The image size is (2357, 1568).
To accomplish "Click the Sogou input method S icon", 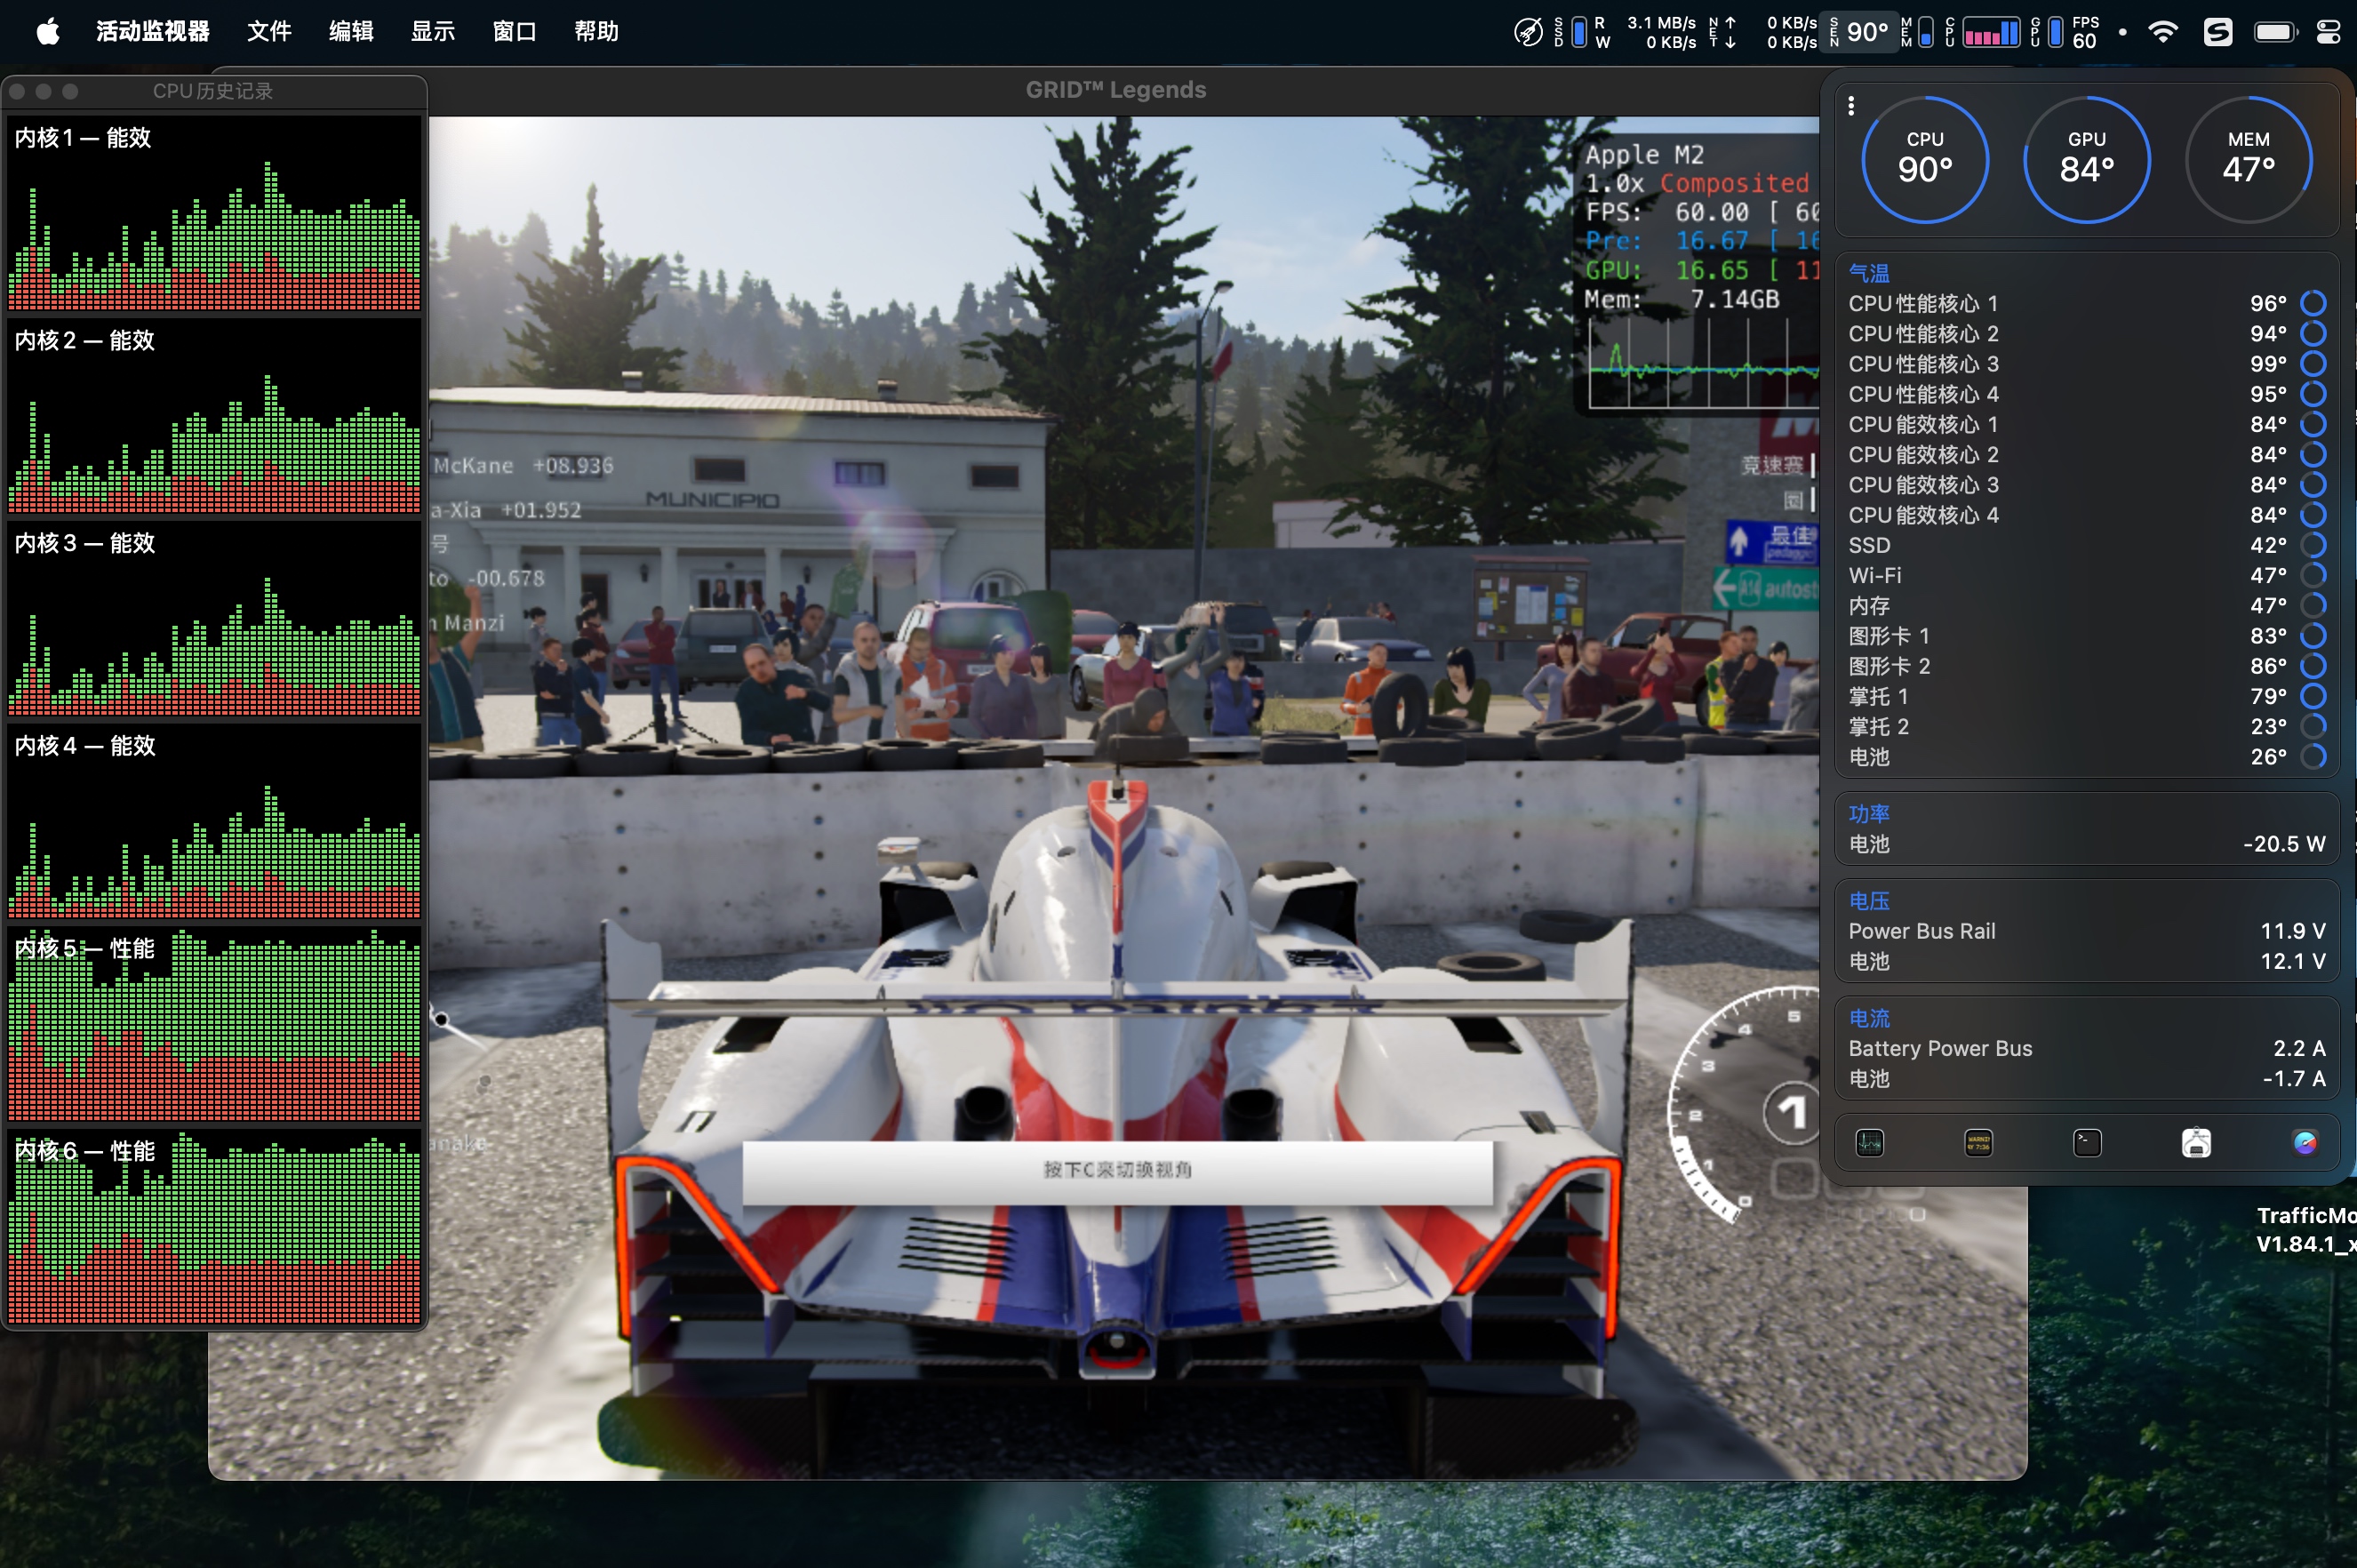I will tap(2217, 32).
